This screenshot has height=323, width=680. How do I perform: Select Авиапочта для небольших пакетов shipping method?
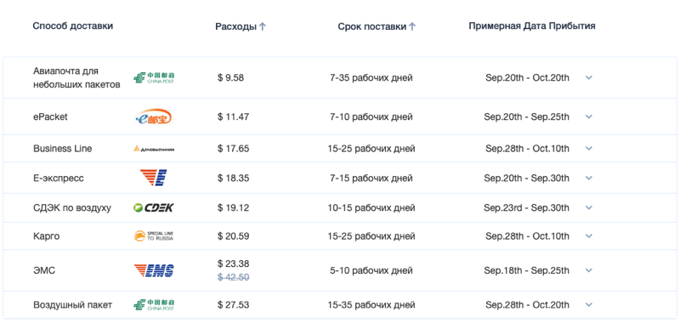tap(76, 77)
